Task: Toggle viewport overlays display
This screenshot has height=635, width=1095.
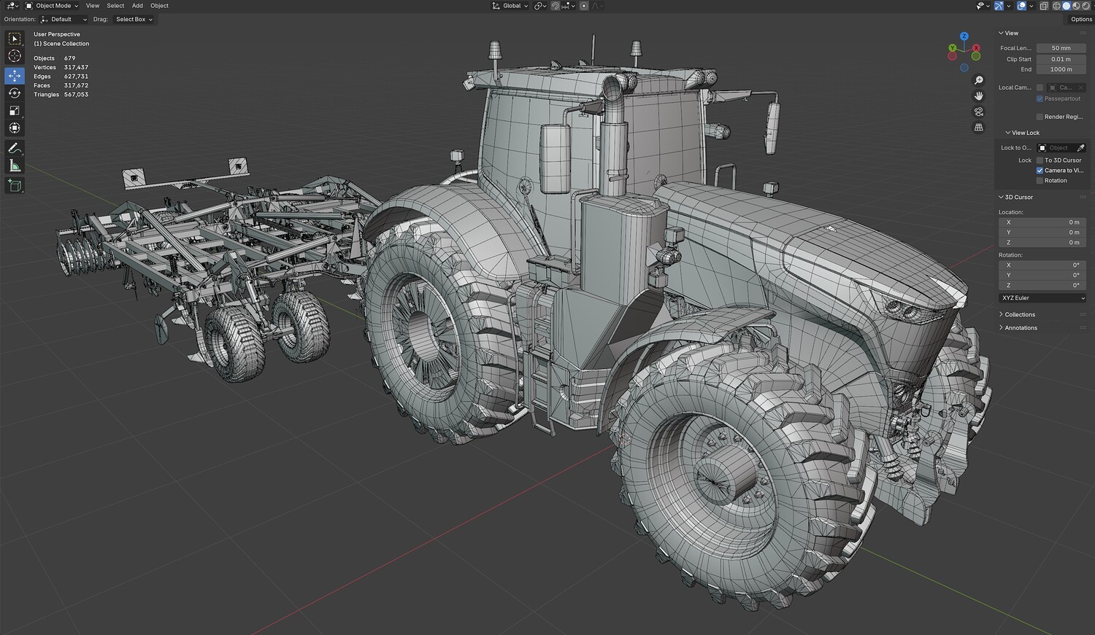Action: tap(1021, 6)
